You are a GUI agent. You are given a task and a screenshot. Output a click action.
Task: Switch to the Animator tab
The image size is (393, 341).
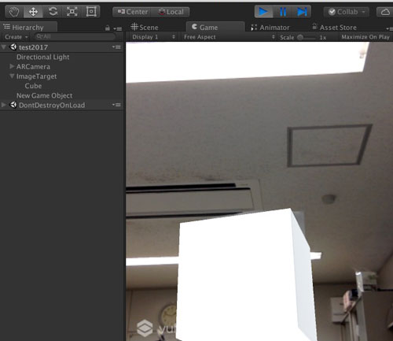click(x=270, y=28)
